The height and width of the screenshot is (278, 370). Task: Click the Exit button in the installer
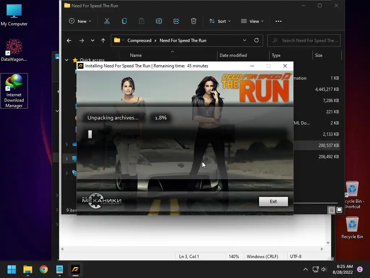[273, 201]
